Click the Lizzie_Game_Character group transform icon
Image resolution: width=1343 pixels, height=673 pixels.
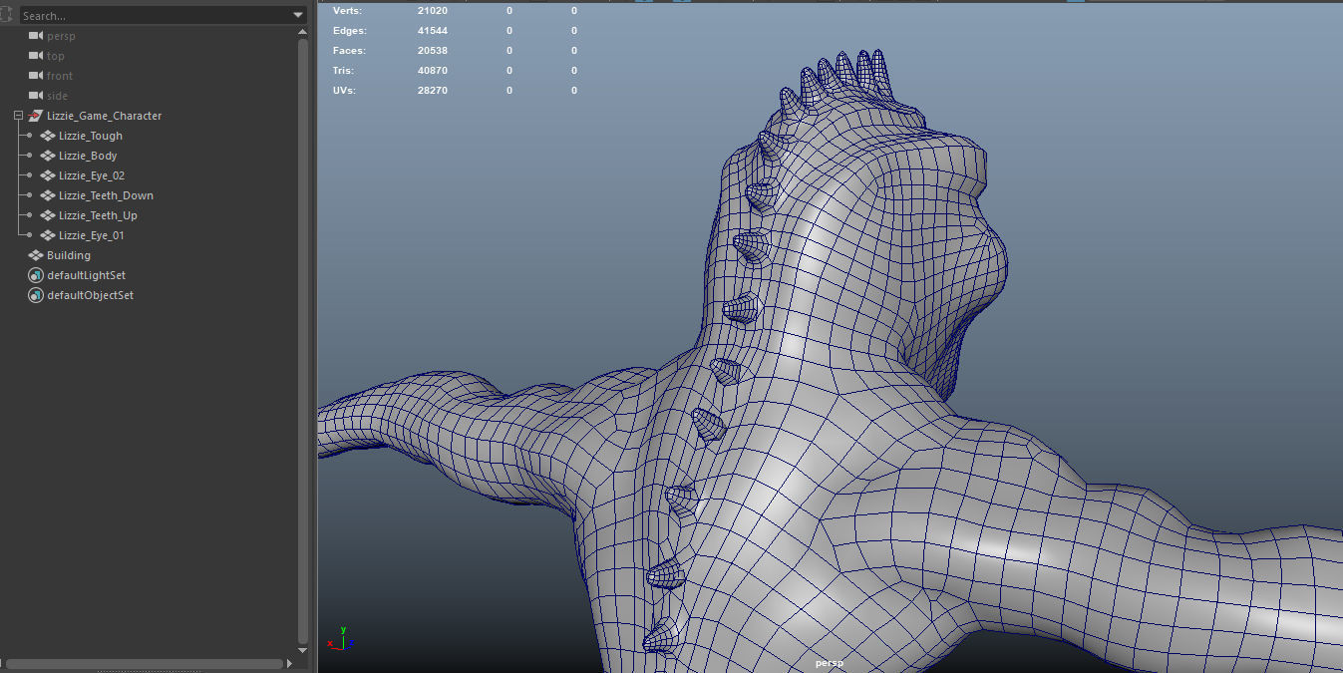coord(36,116)
